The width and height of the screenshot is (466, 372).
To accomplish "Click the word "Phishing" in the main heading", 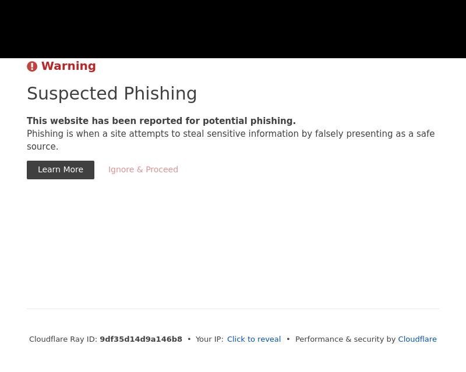I will 160,94.
